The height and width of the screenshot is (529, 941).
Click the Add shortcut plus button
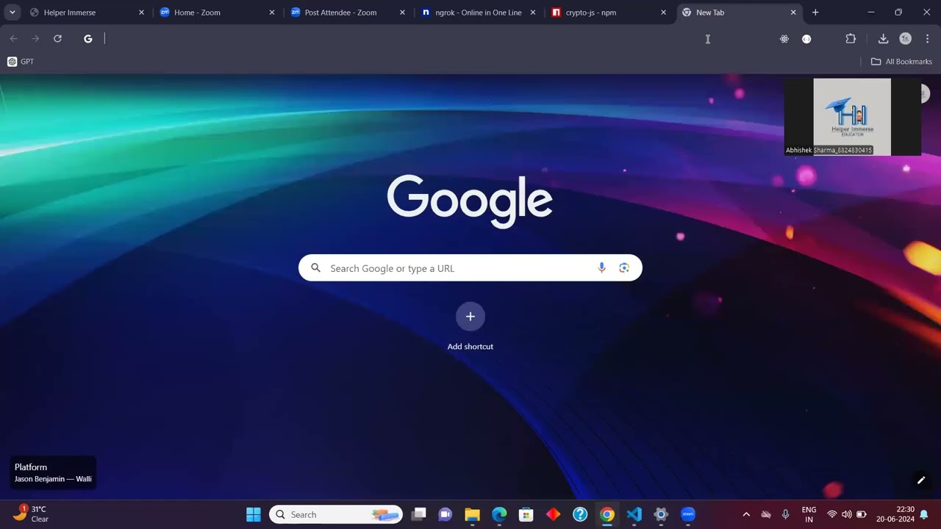[x=470, y=317]
